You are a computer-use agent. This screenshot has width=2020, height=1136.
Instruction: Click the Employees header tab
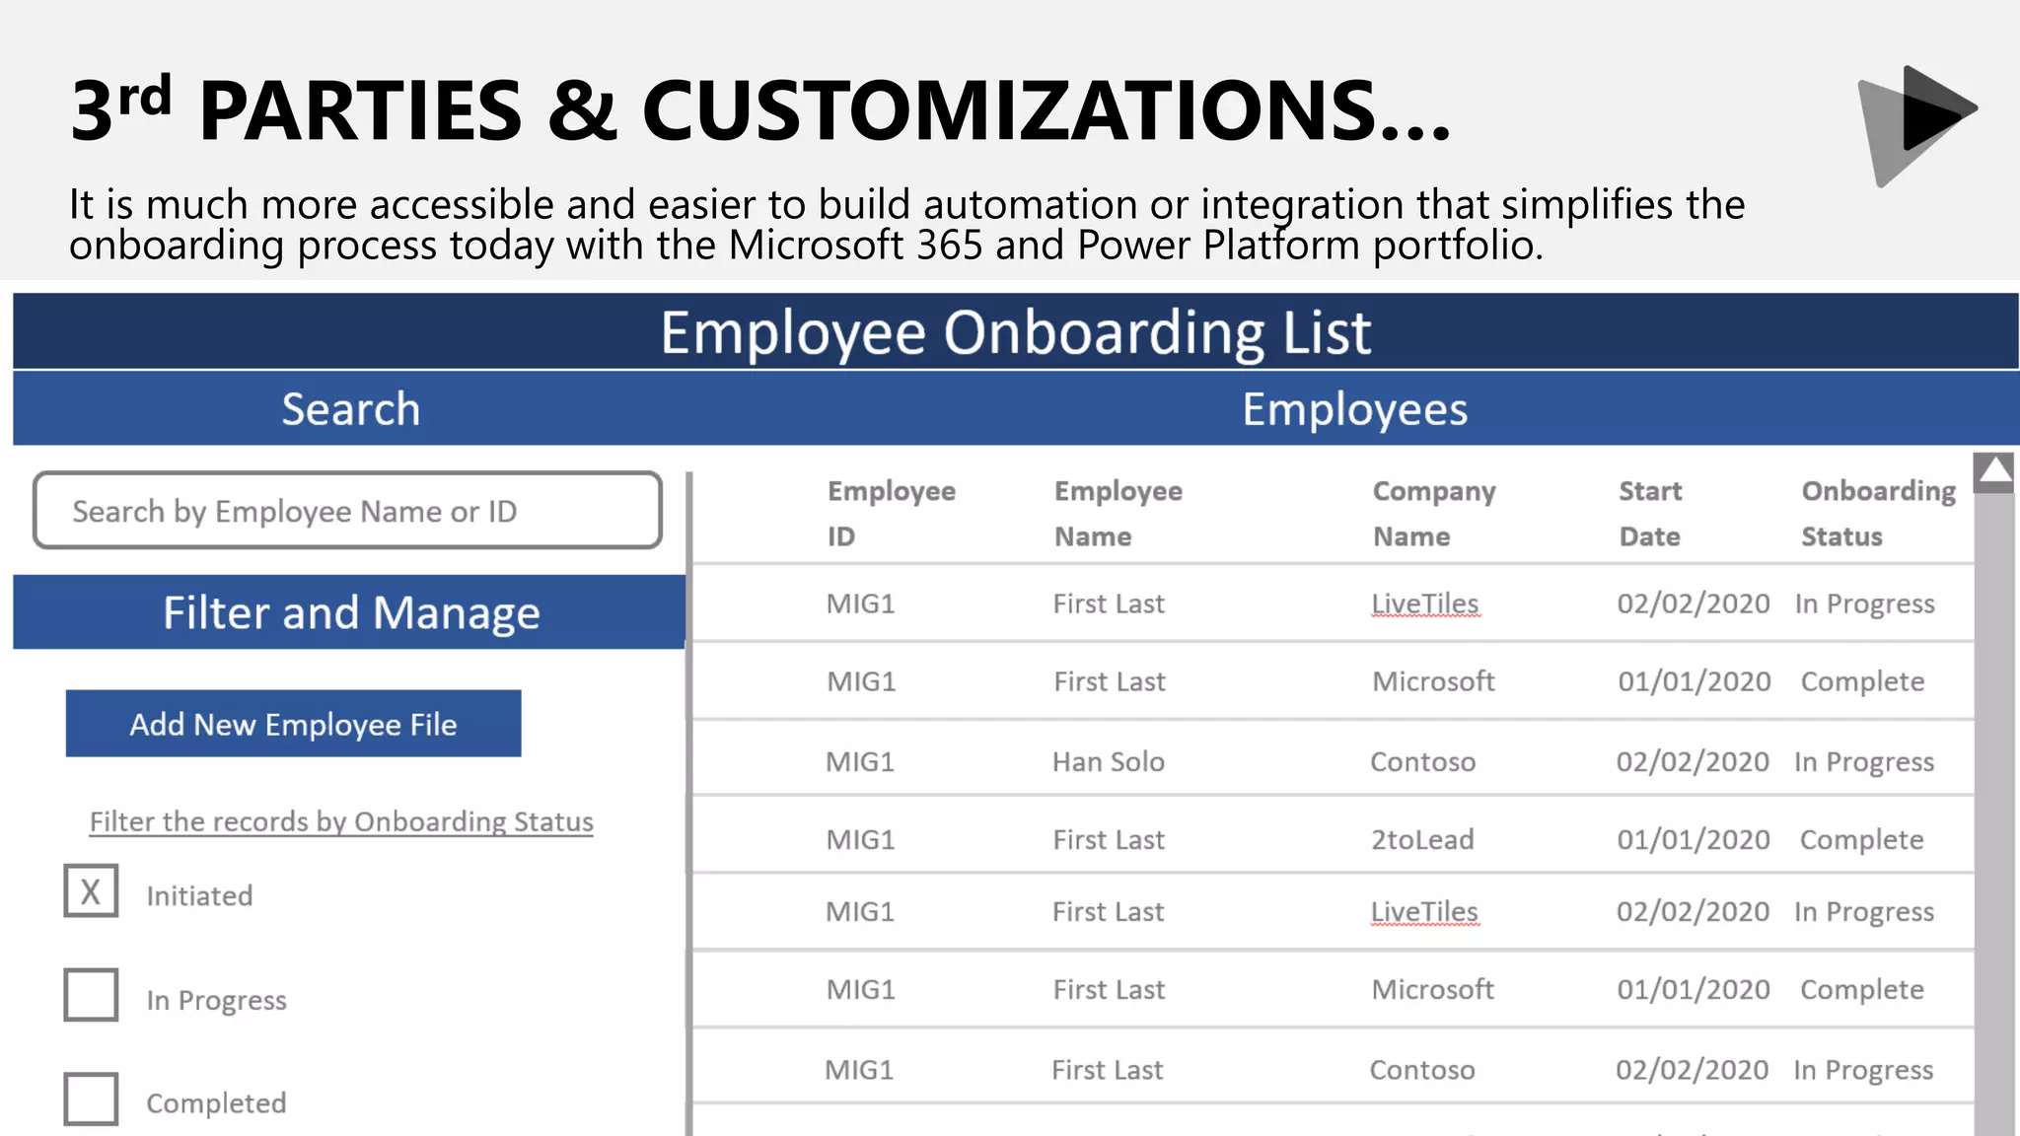click(x=1354, y=409)
